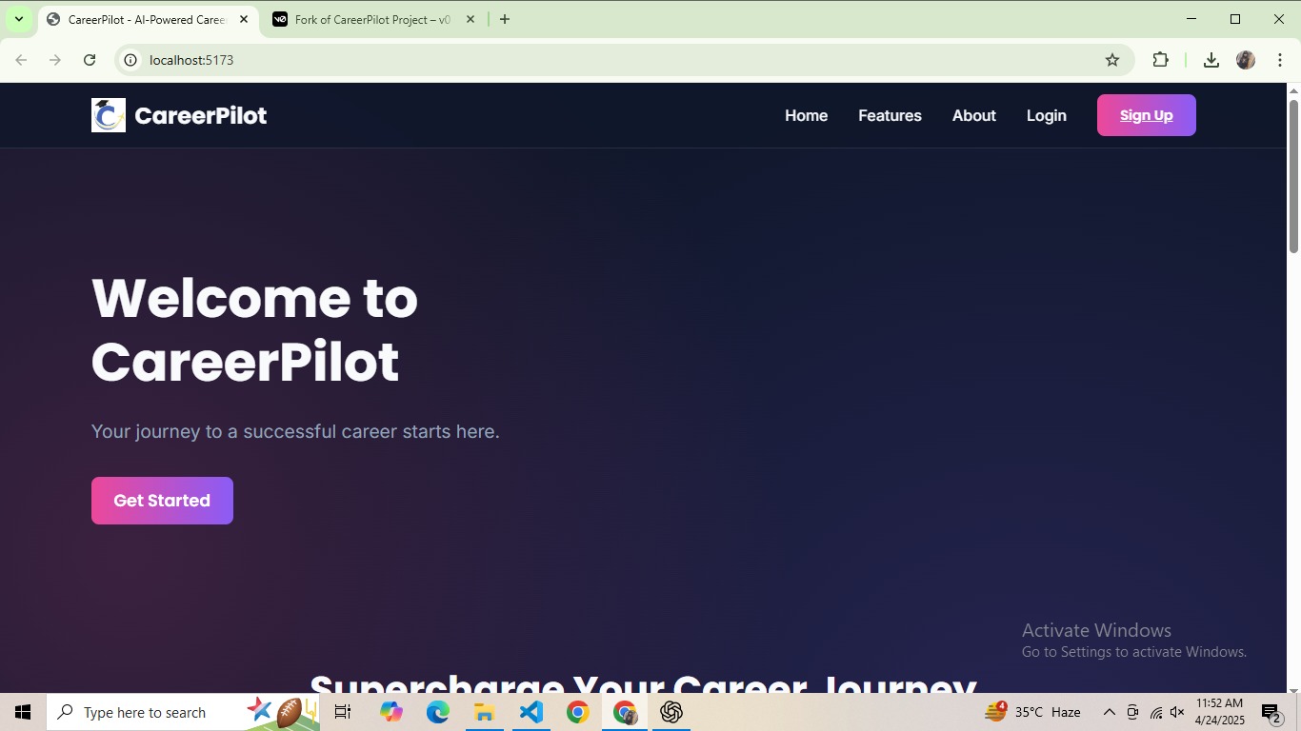Close the CareerPilot tab
This screenshot has width=1301, height=731.
[x=244, y=19]
